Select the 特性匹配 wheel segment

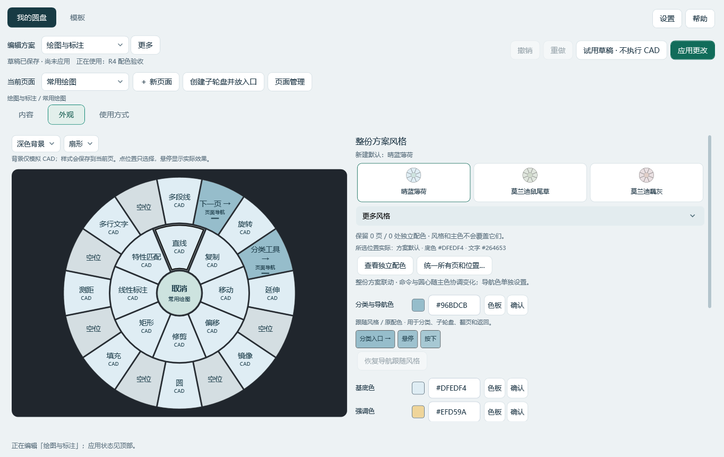146,260
